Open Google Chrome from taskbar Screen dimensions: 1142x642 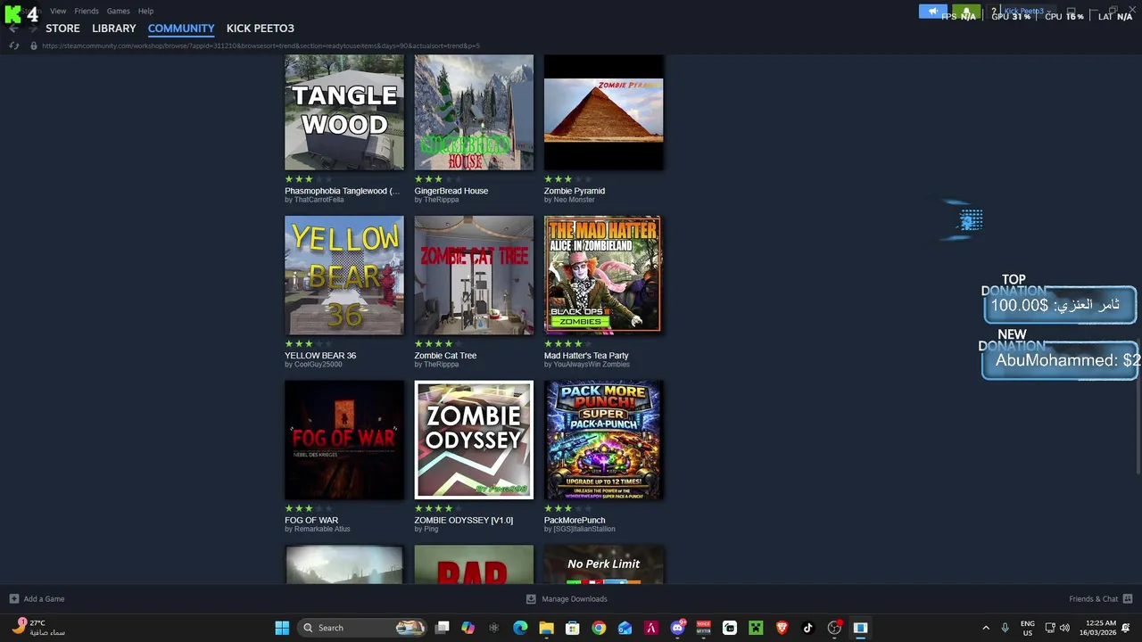(599, 628)
